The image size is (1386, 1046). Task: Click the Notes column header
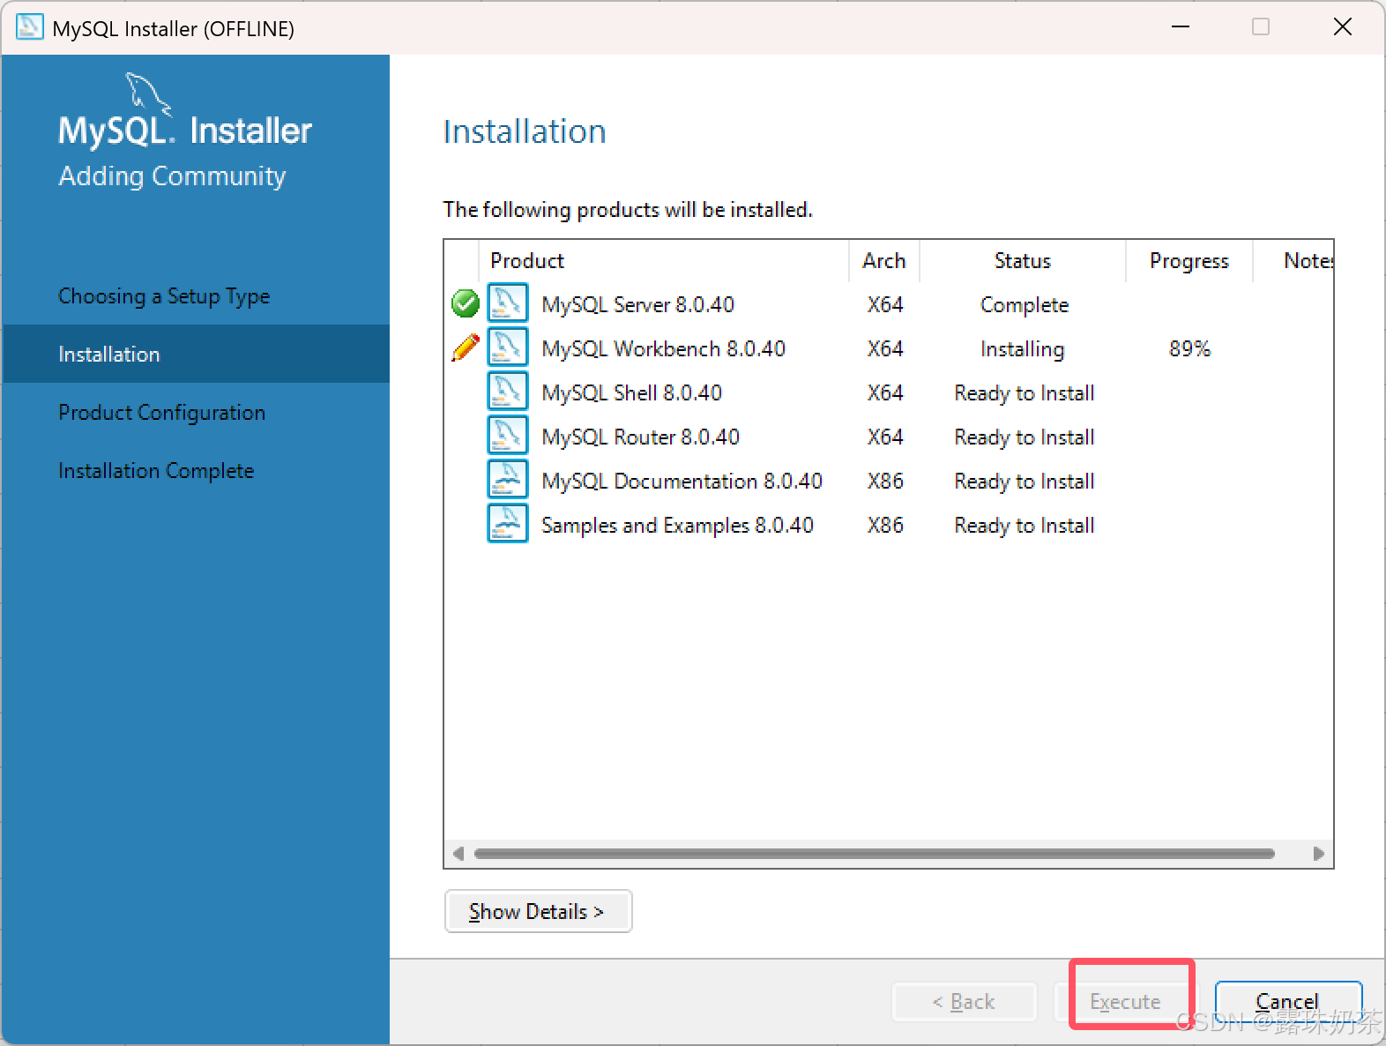(1293, 261)
